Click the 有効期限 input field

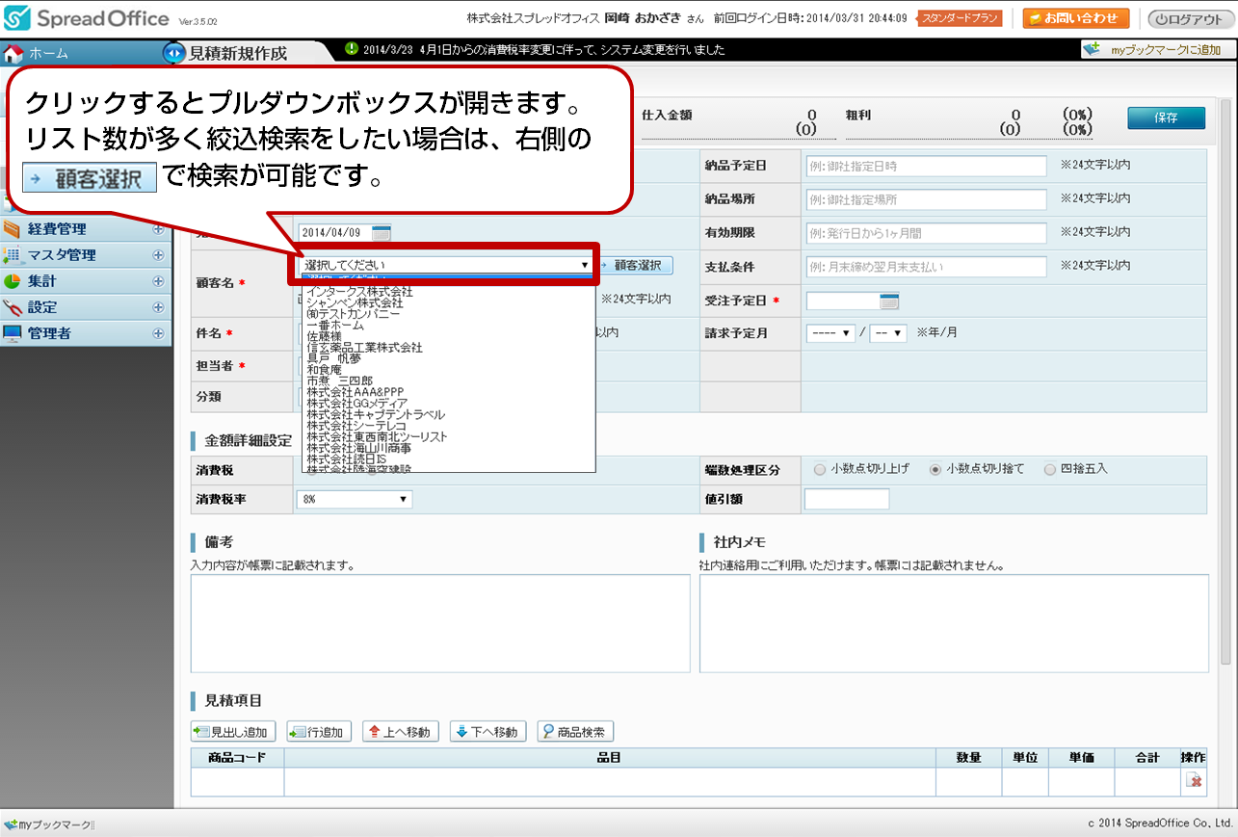pos(926,233)
